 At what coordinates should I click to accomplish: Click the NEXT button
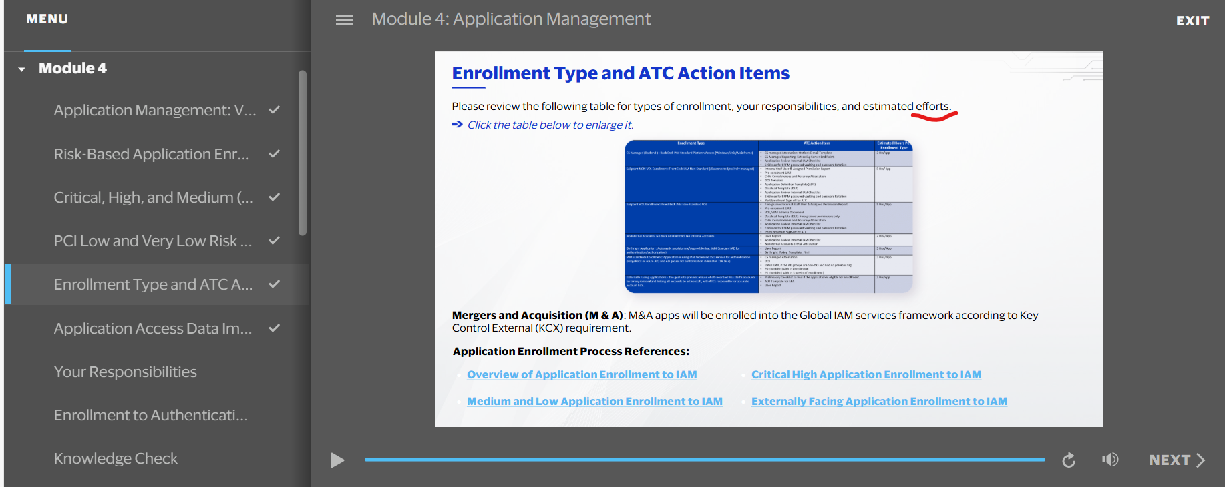pos(1177,460)
